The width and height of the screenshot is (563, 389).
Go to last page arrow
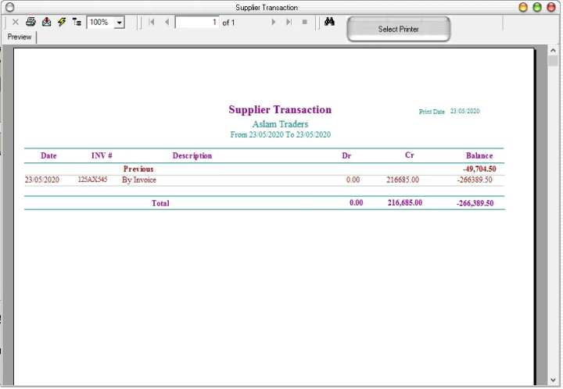289,22
